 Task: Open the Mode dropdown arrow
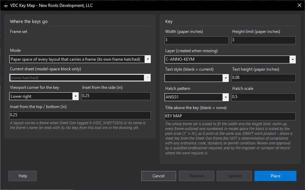(x=148, y=59)
